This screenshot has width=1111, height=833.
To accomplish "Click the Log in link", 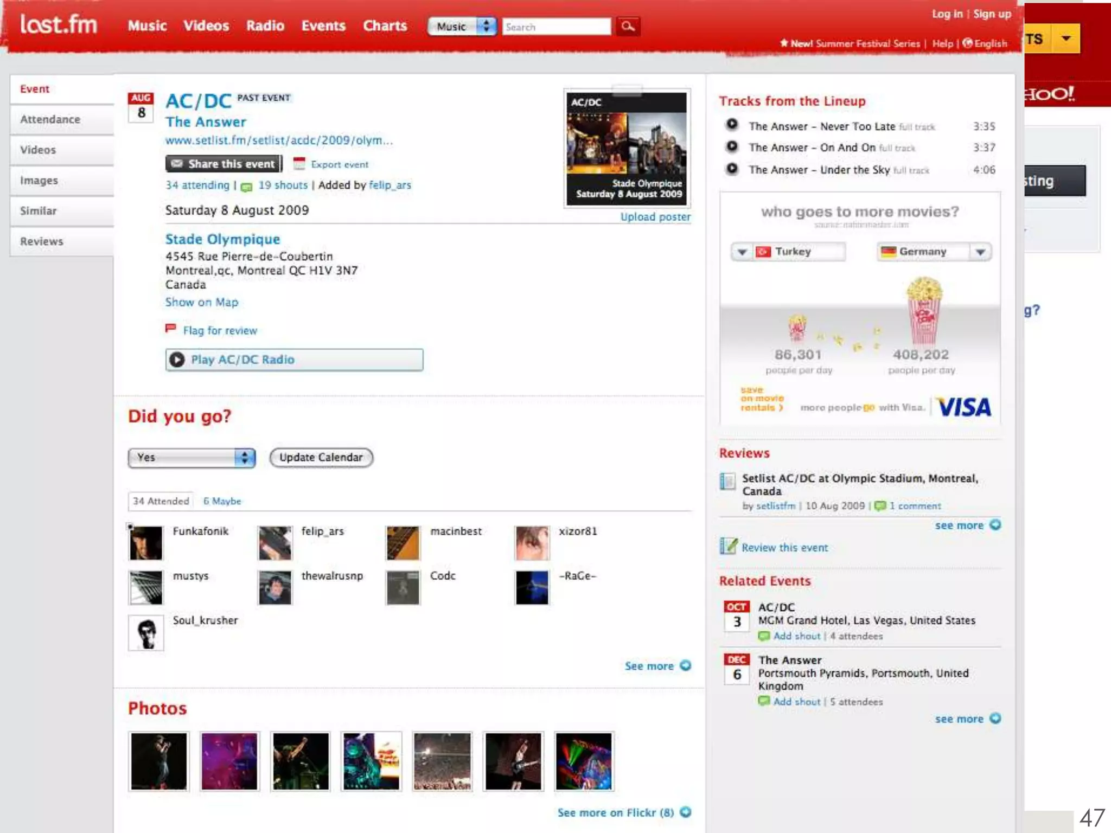I will [947, 14].
